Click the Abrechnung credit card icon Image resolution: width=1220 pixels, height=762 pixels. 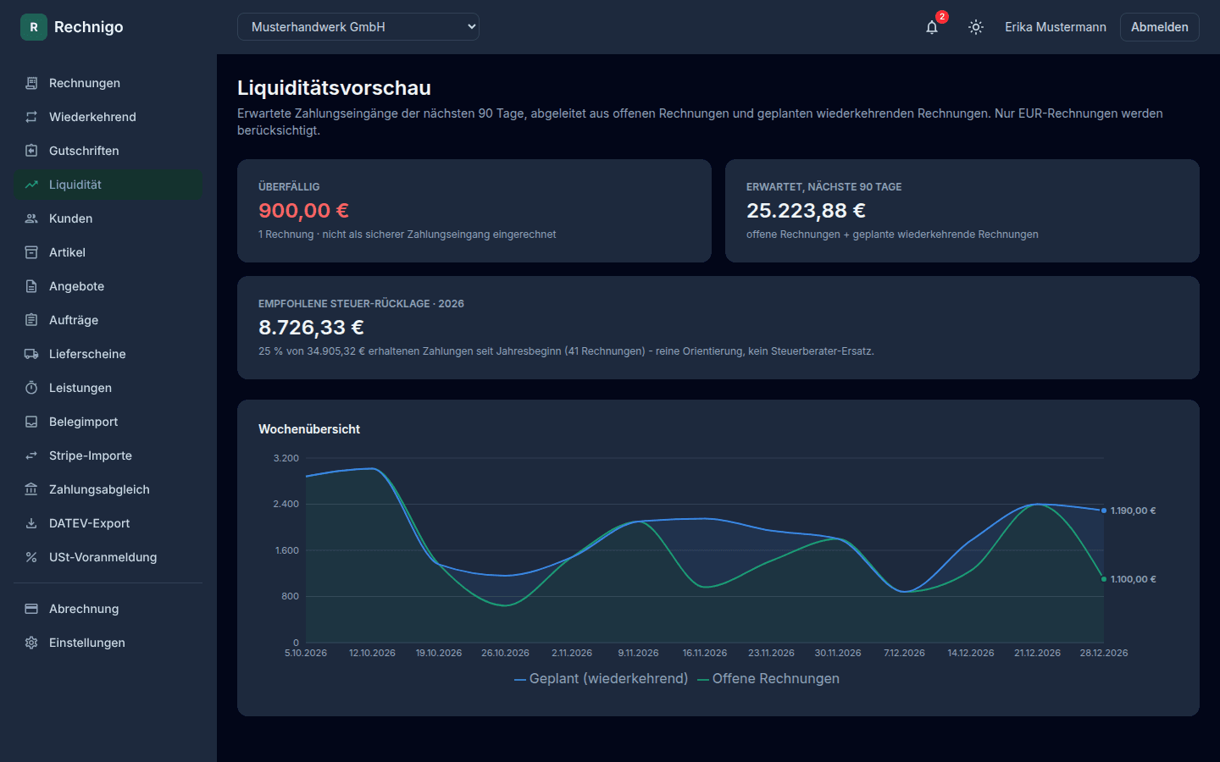(31, 609)
